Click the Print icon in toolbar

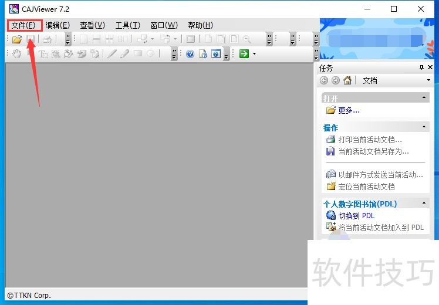pyautogui.click(x=46, y=39)
